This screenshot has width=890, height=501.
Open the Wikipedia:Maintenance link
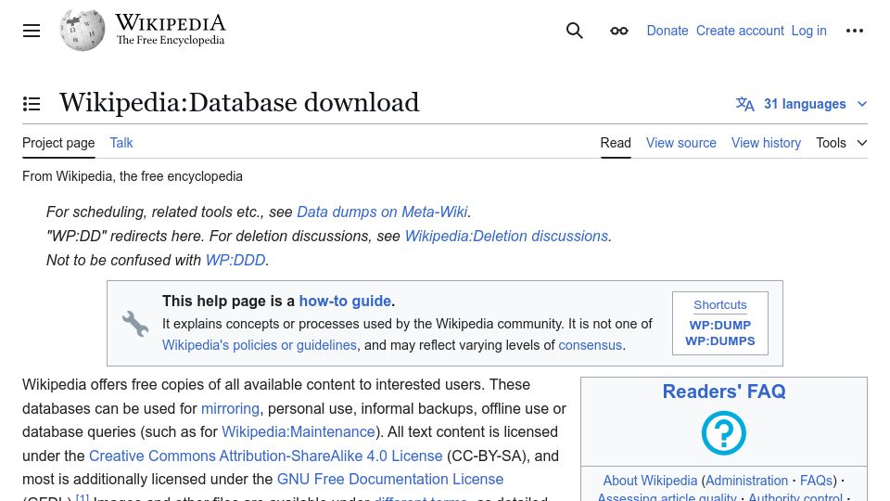[x=298, y=432]
